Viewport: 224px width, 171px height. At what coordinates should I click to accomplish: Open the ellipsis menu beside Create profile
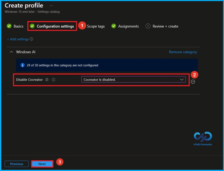(x=52, y=6)
